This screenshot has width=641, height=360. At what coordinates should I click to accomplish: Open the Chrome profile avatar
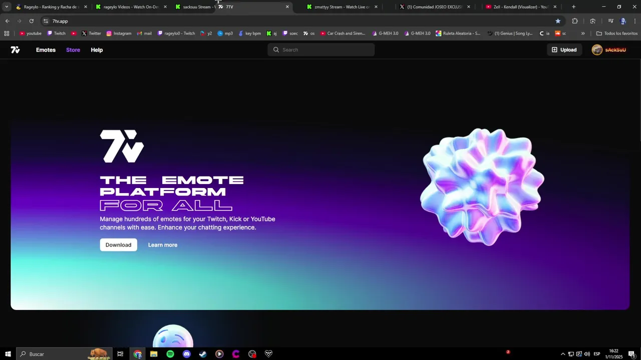[623, 21]
